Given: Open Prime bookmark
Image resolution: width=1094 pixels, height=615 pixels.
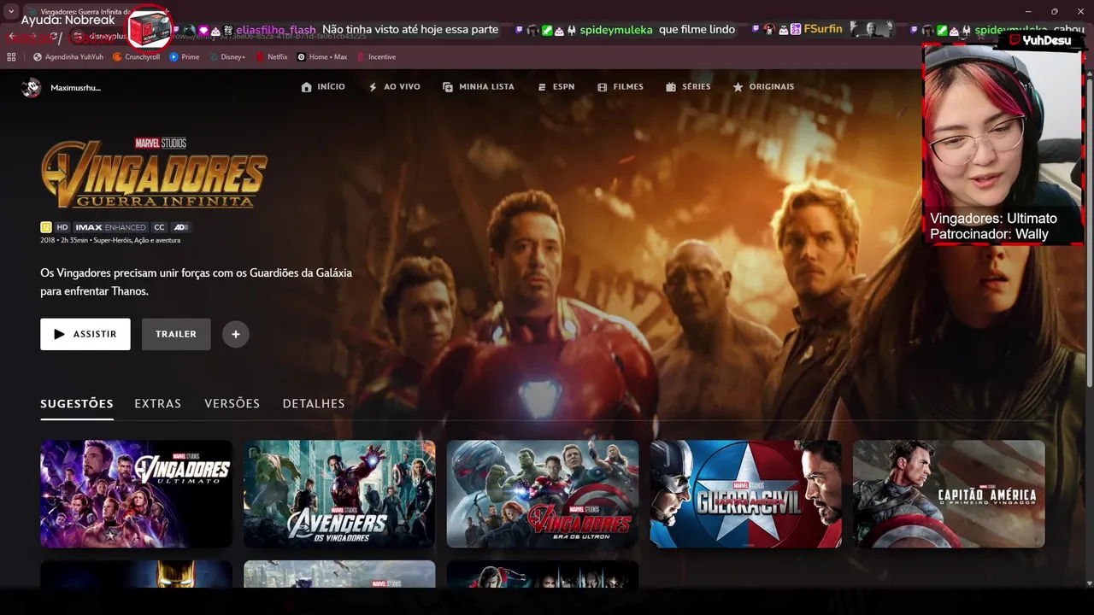Looking at the screenshot, I should tap(184, 57).
